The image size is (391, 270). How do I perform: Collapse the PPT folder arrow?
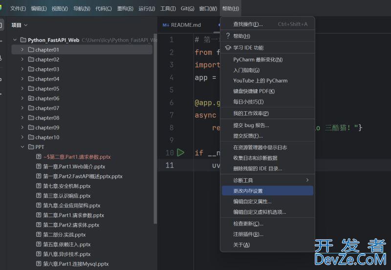(x=22, y=146)
